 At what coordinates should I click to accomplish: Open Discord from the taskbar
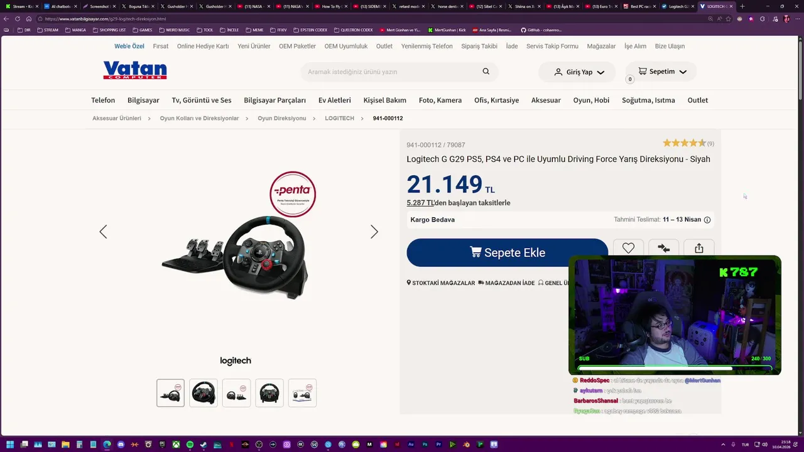coord(121,444)
